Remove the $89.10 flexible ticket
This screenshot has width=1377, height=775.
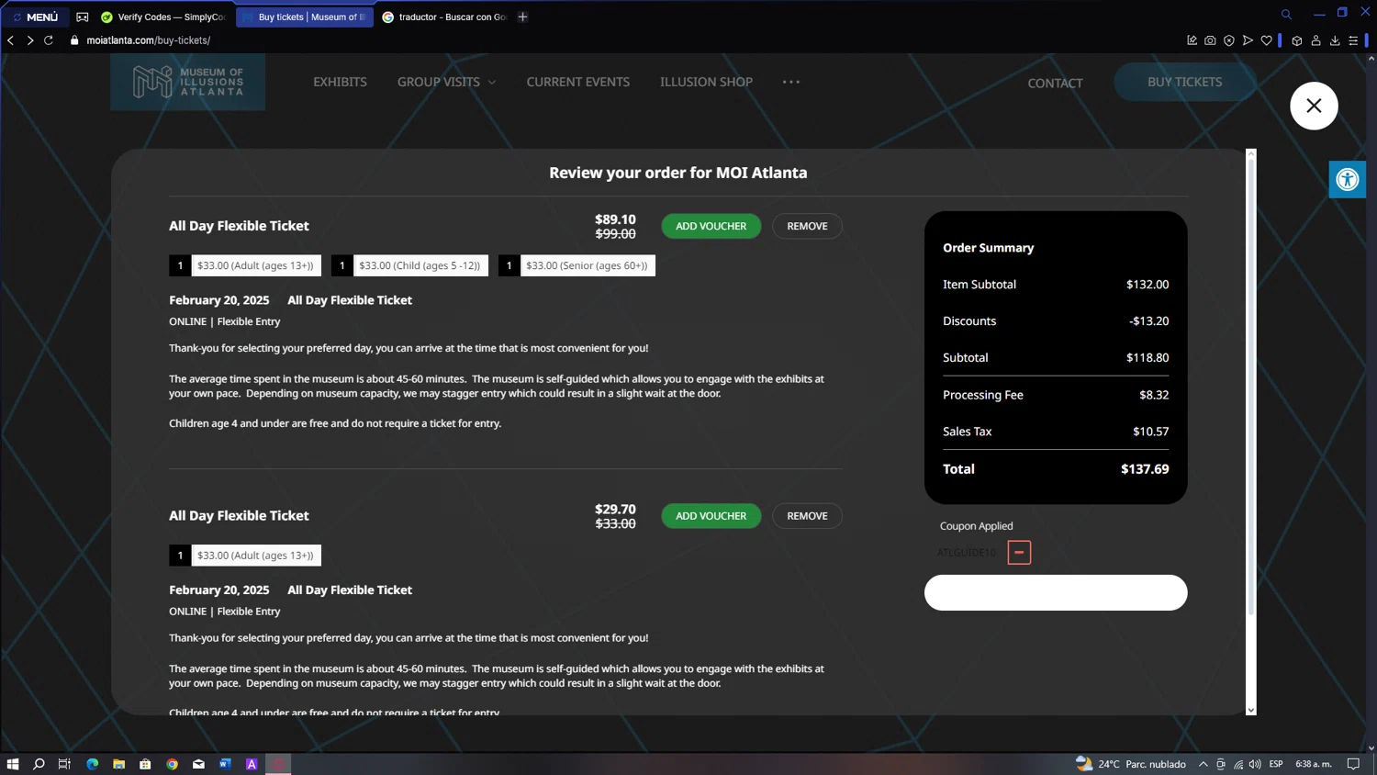tap(807, 226)
